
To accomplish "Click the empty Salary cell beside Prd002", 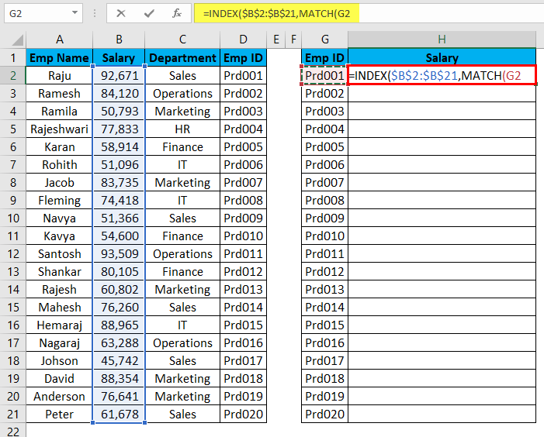I will coord(442,94).
